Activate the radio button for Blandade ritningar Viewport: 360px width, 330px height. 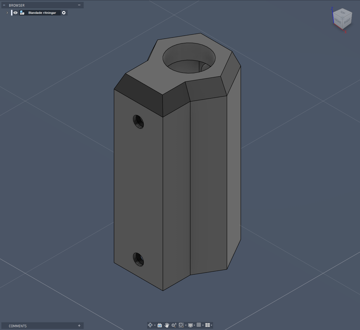point(64,13)
